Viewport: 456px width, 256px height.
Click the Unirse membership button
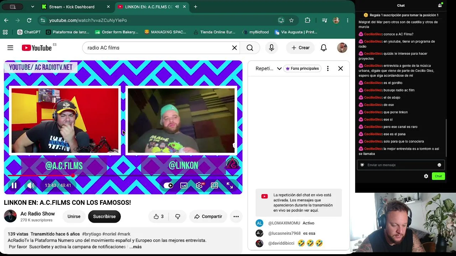(74, 217)
